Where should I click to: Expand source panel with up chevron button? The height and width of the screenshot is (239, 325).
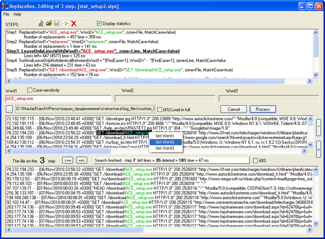319,127
